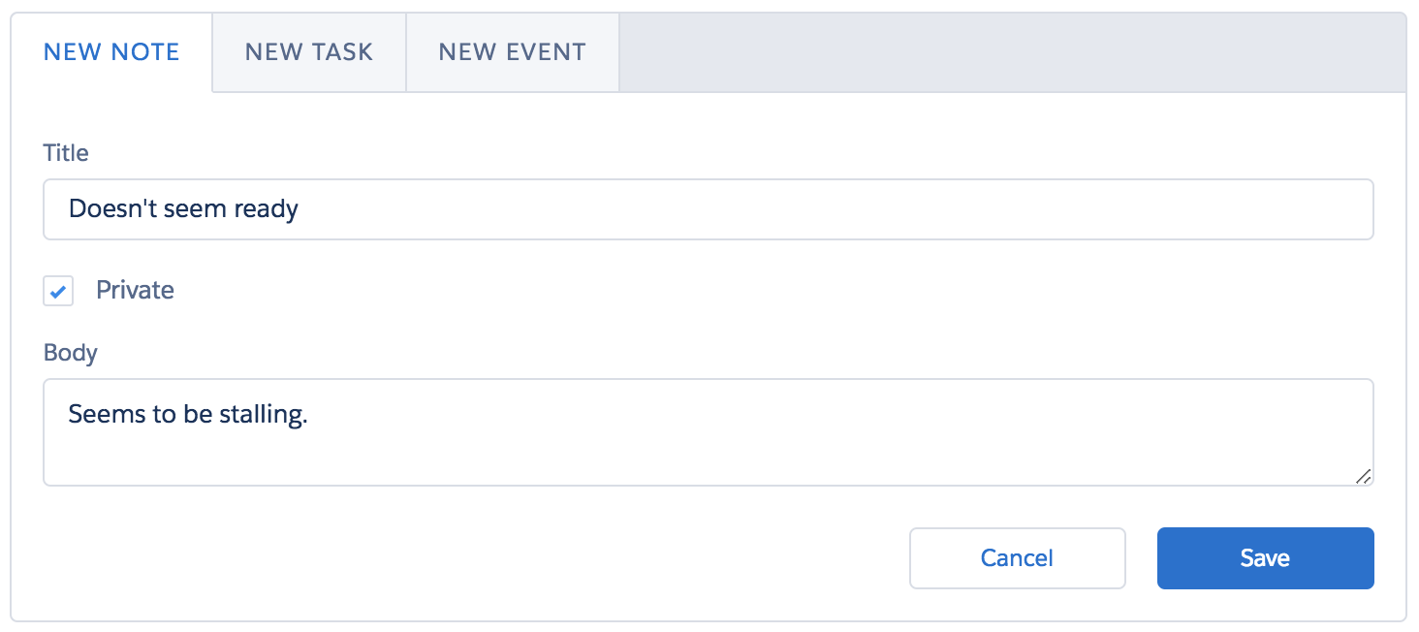Click the "Seems to be stalling." body text
Image resolution: width=1419 pixels, height=632 pixels.
tap(187, 415)
